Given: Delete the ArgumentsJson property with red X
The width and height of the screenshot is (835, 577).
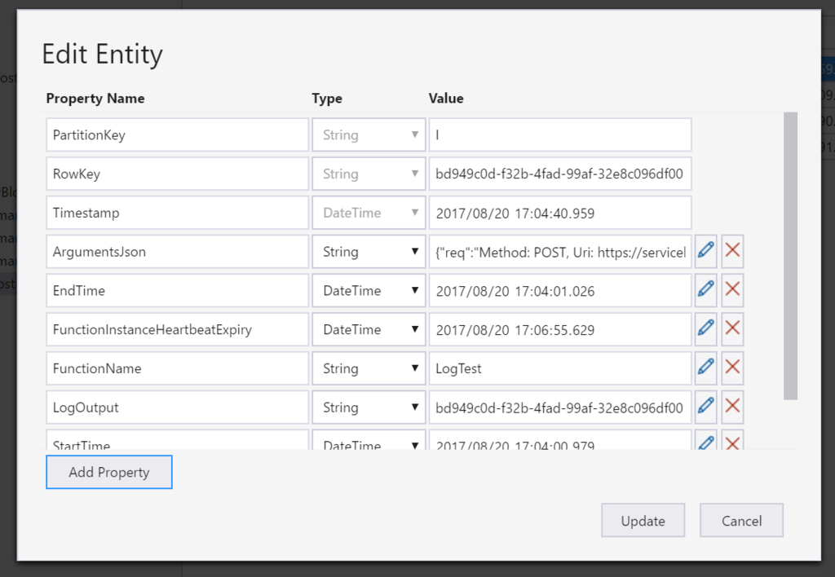Looking at the screenshot, I should tap(732, 252).
